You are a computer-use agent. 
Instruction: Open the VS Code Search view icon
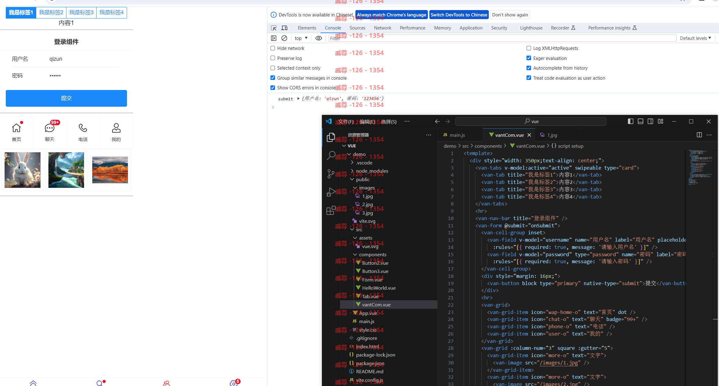[x=331, y=155]
